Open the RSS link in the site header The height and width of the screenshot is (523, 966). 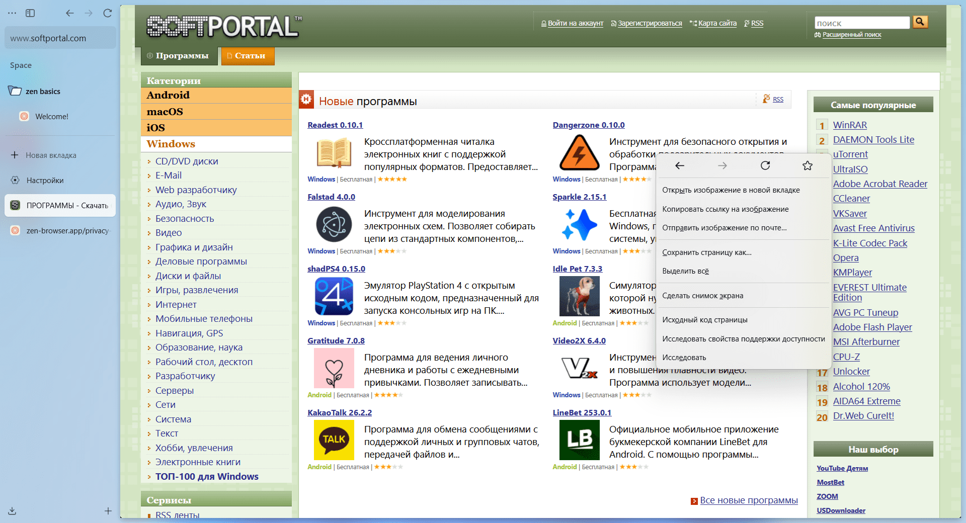(757, 24)
